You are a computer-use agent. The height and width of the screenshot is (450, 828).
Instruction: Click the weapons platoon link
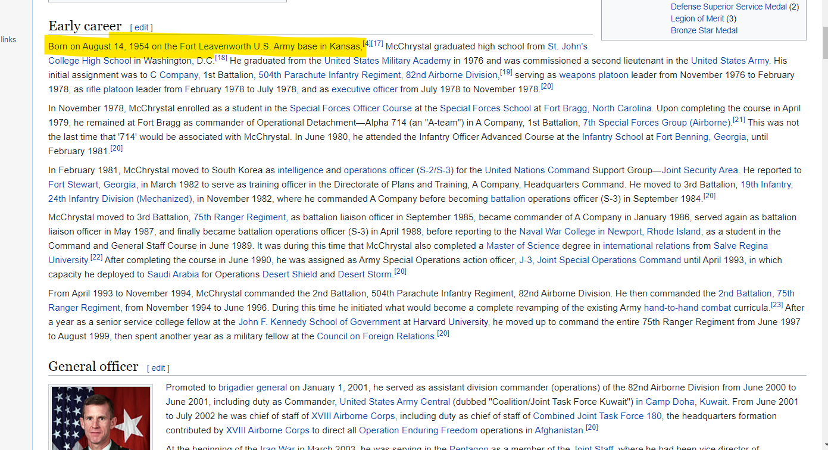(593, 75)
